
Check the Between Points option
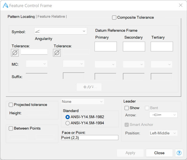pyautogui.click(x=11, y=128)
